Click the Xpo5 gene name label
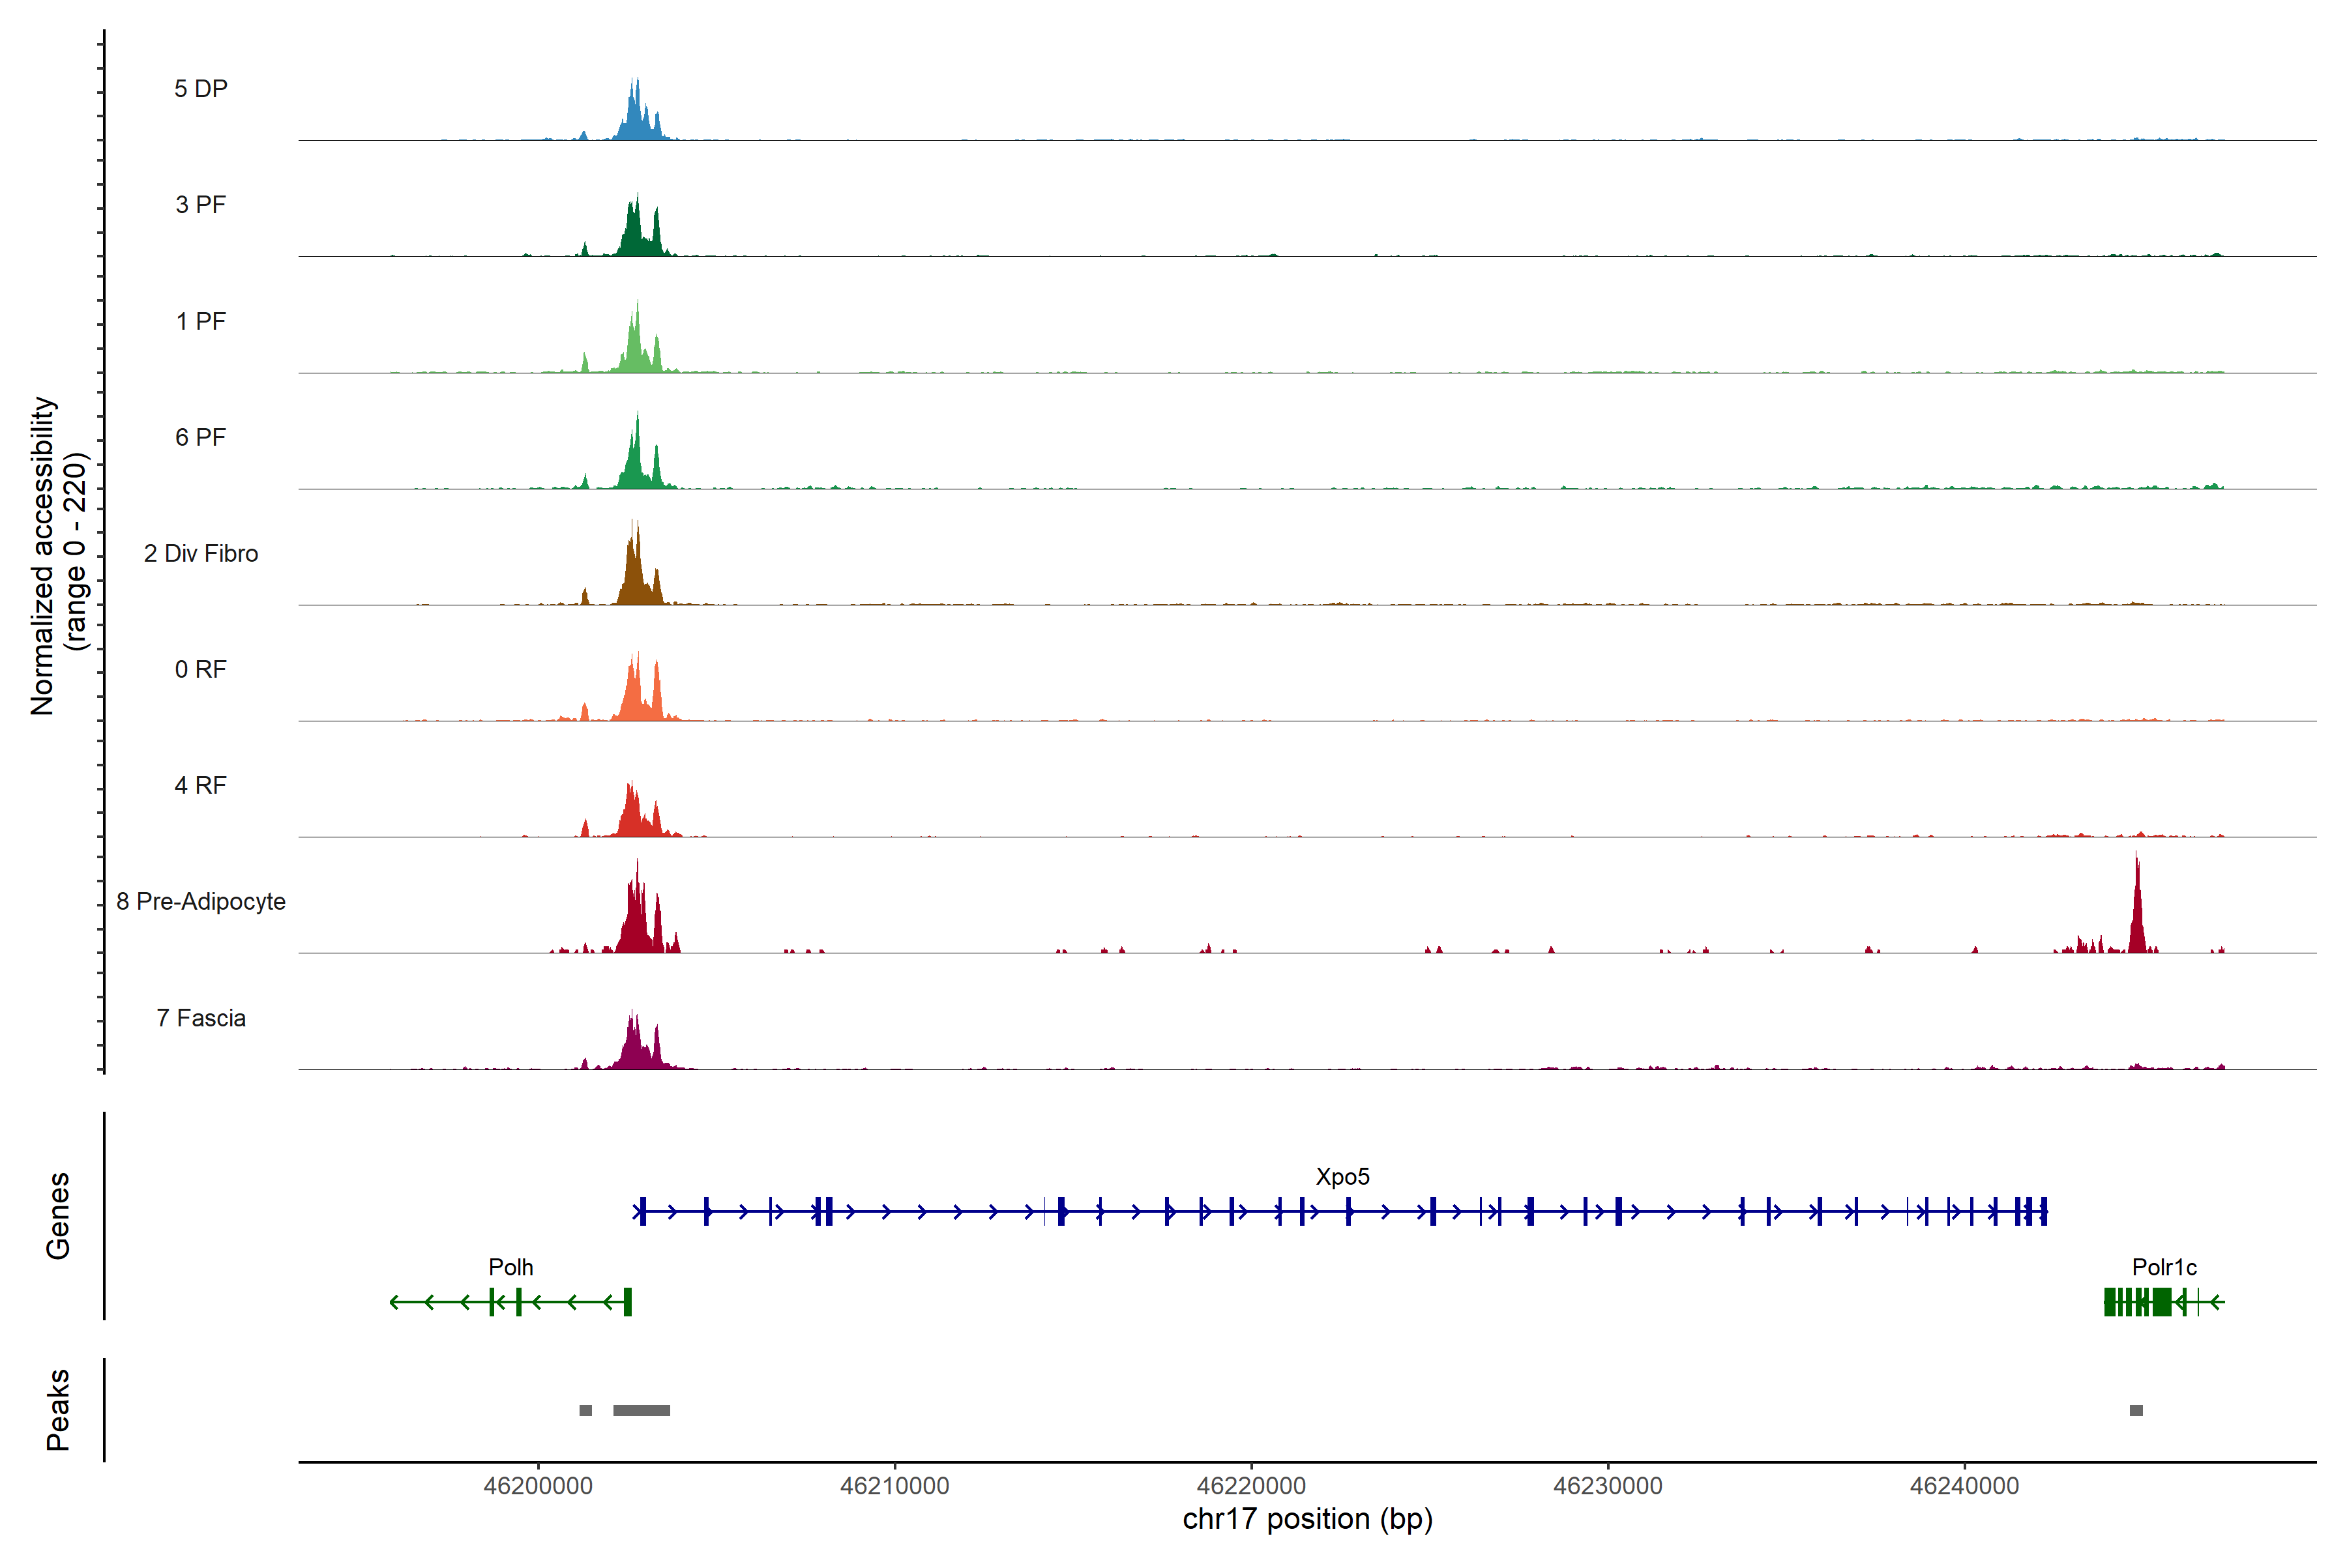The image size is (2347, 1564). tap(1342, 1176)
